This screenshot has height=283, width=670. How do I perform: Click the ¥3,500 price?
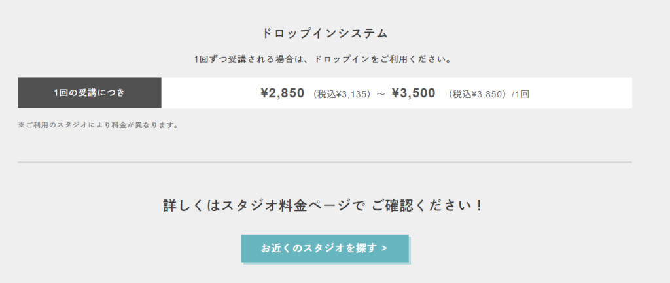414,93
